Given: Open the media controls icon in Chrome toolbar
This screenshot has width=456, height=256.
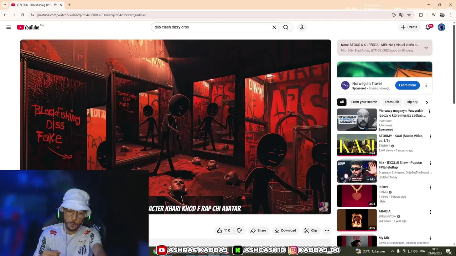Looking at the screenshot, I should tap(434, 15).
